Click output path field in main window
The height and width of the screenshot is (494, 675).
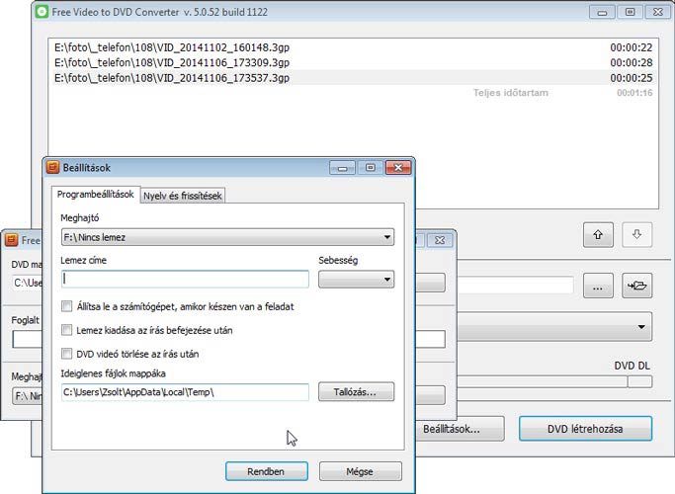(x=515, y=286)
